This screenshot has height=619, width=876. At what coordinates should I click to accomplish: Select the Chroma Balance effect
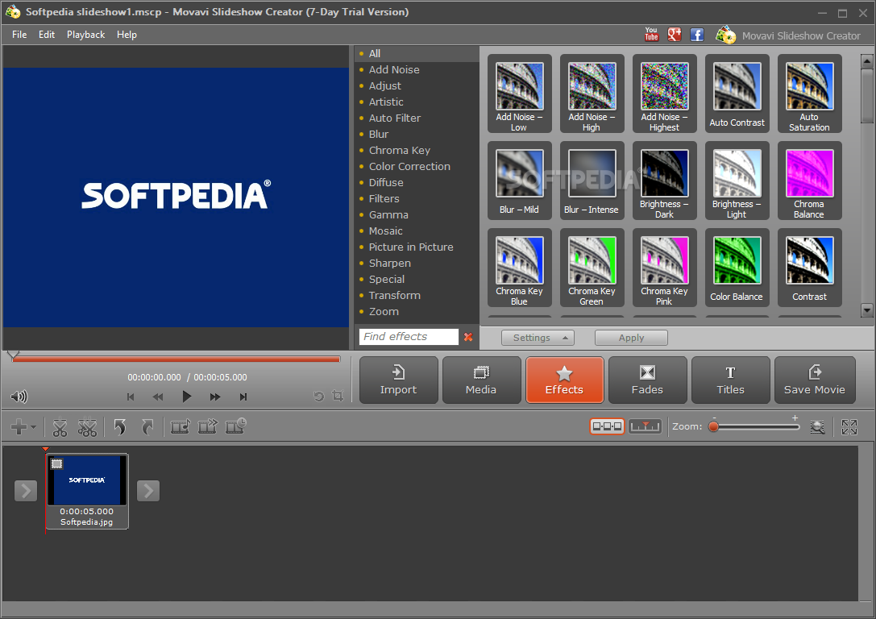pos(810,181)
